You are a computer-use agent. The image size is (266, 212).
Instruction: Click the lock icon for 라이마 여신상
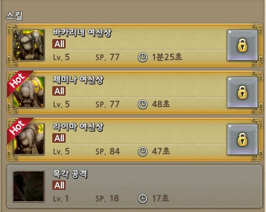click(x=242, y=139)
